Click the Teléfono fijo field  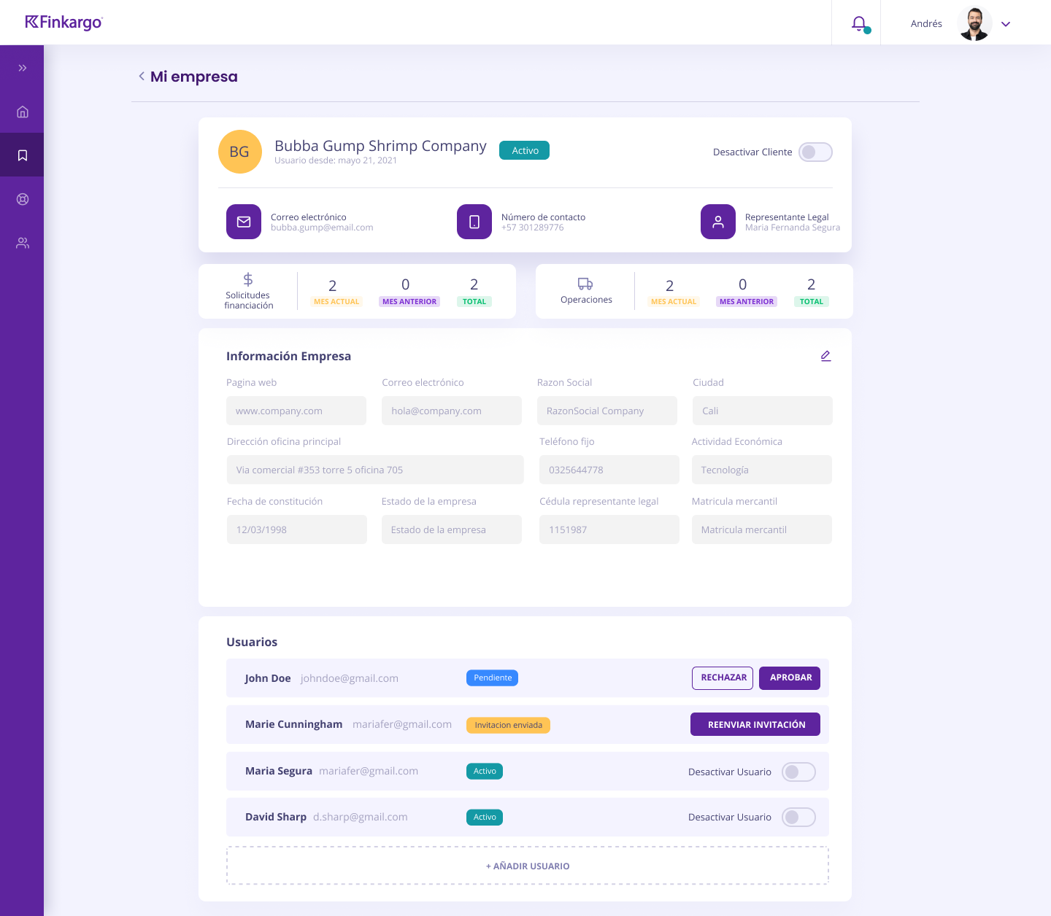pyautogui.click(x=609, y=470)
